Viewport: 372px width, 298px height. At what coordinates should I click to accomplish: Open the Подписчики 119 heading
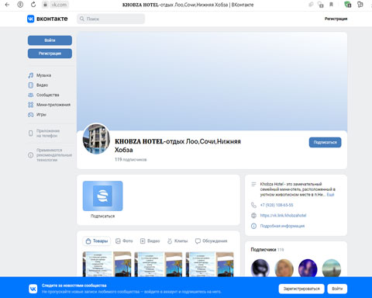pos(267,250)
